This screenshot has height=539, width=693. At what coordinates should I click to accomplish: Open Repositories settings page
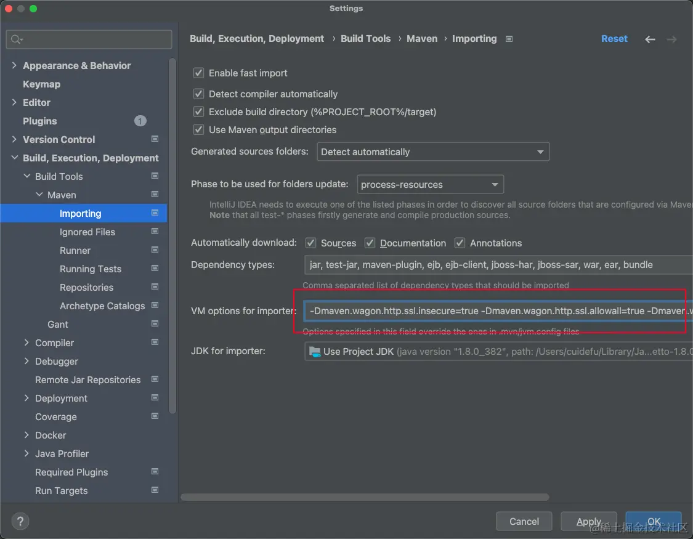[x=86, y=288]
